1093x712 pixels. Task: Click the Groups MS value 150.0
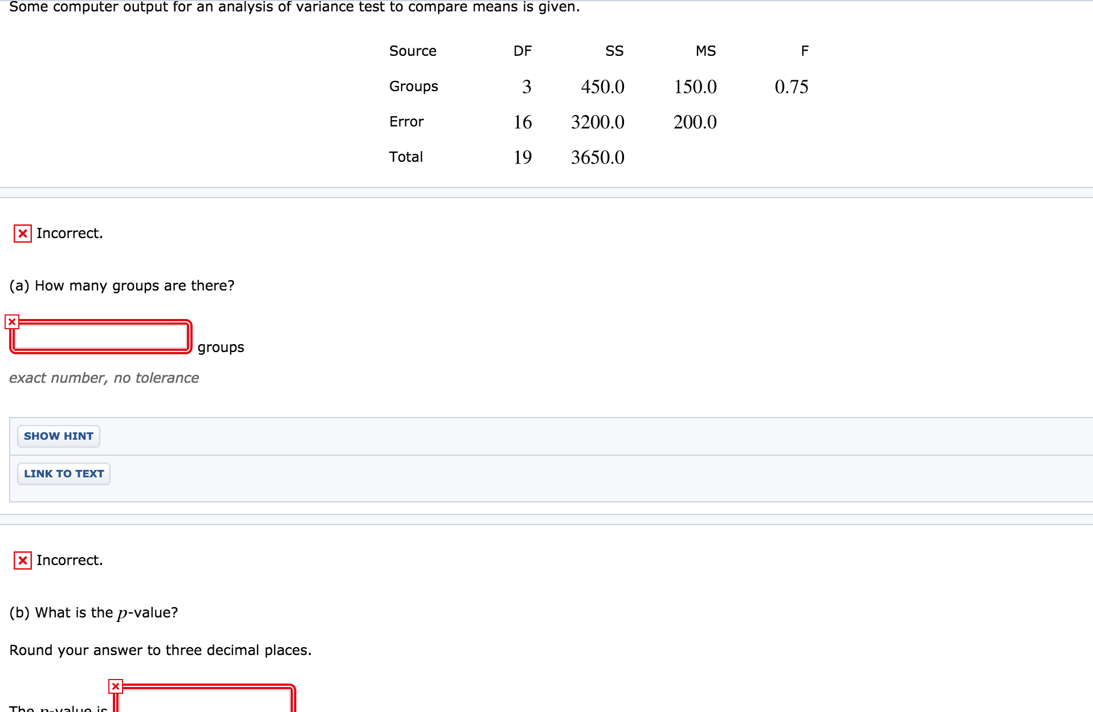(x=695, y=87)
